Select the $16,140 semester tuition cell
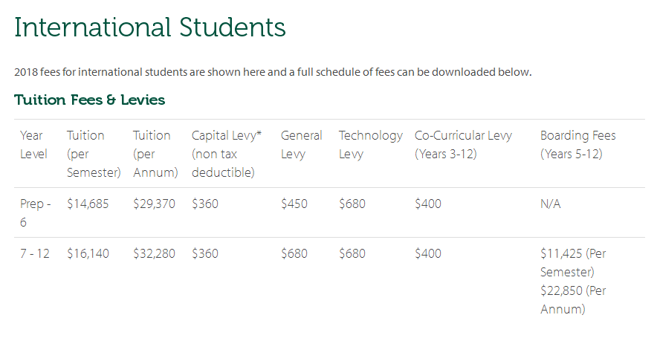This screenshot has height=338, width=657. point(88,253)
